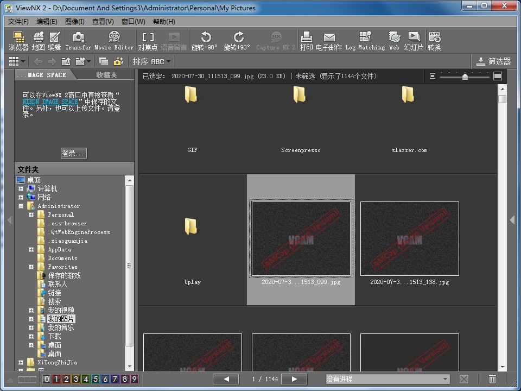Open the 查看(V) menu
Viewport: 521px width, 391px height.
click(103, 22)
